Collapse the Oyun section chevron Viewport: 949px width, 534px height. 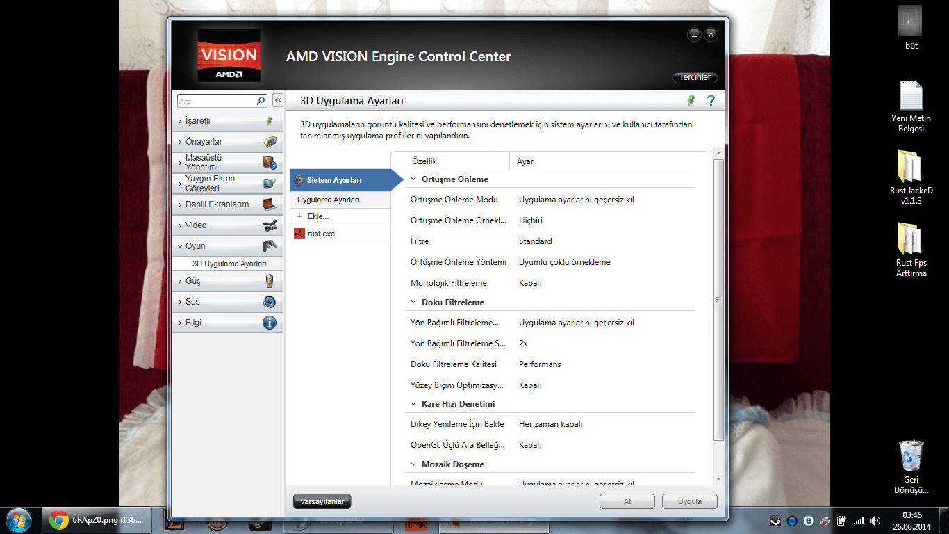[x=180, y=246]
